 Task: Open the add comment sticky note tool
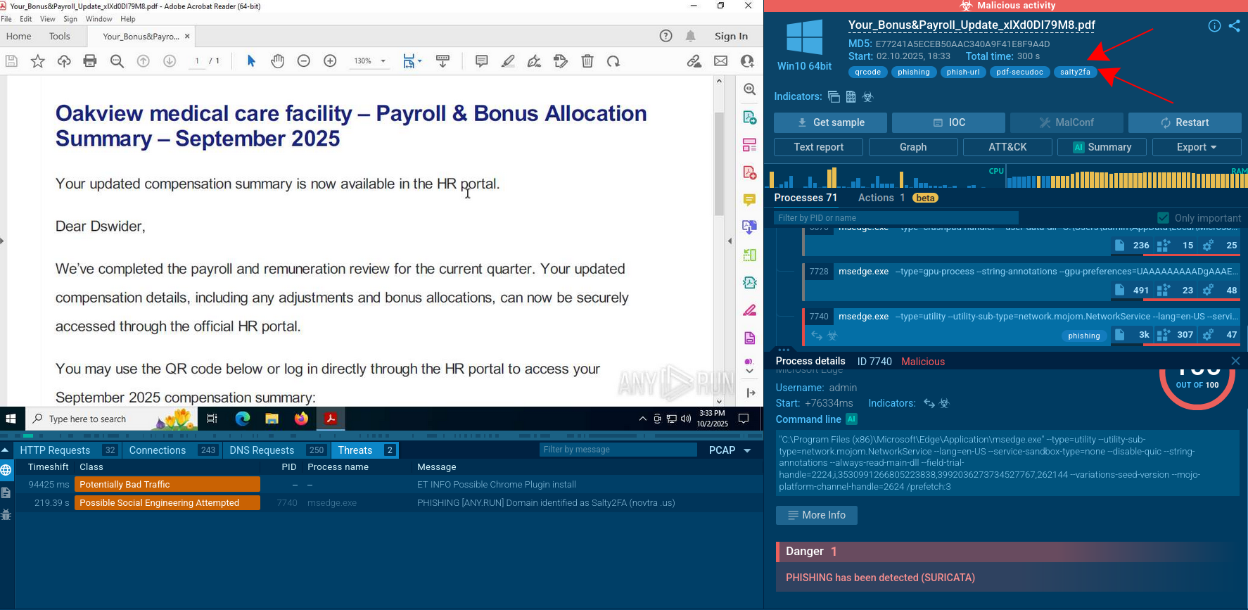coord(481,61)
